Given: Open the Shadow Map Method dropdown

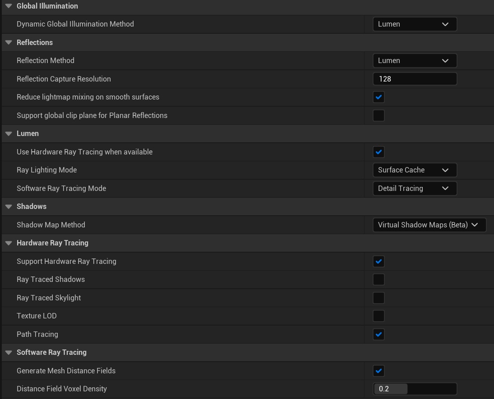Looking at the screenshot, I should click(x=429, y=225).
